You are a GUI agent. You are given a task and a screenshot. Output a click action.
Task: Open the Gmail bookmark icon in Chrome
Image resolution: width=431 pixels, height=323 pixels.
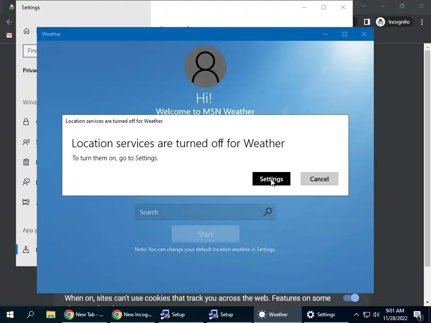tap(9, 35)
